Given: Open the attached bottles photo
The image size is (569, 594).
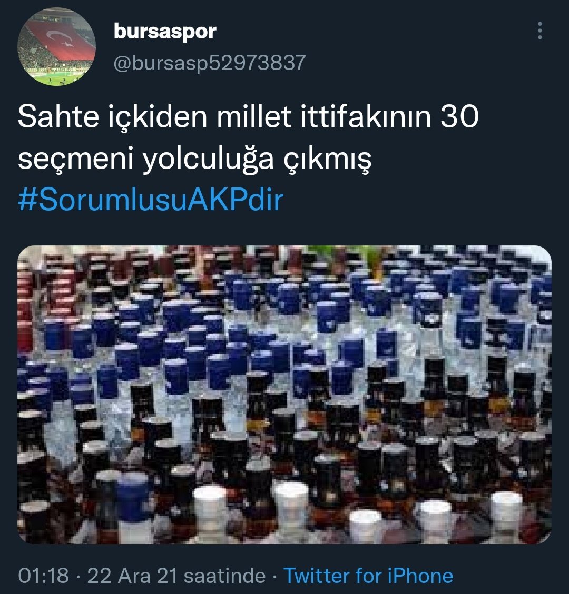Looking at the screenshot, I should coord(284,395).
